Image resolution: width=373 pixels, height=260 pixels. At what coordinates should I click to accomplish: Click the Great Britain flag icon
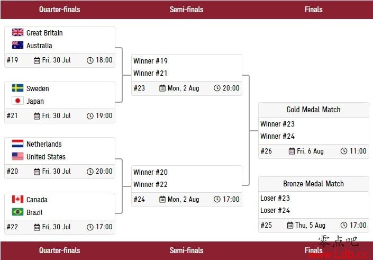[17, 32]
